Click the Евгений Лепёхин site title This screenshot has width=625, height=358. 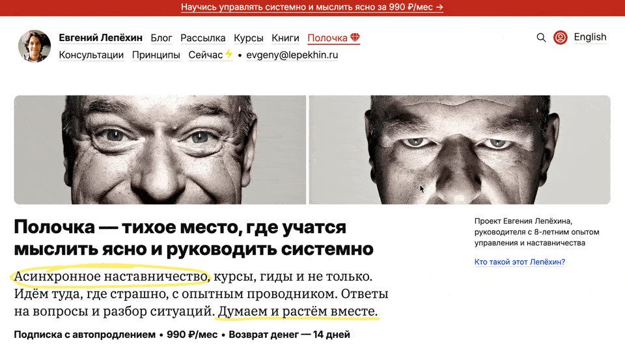(101, 38)
